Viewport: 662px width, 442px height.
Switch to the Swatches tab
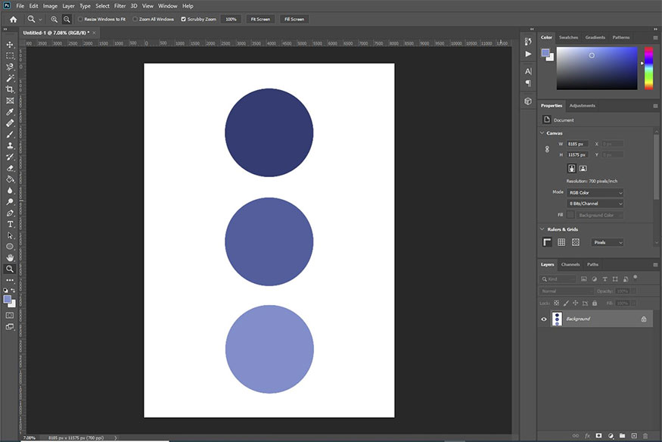pos(568,38)
